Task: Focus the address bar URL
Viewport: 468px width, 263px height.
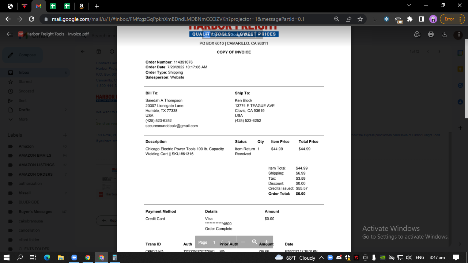Action: tap(178, 19)
